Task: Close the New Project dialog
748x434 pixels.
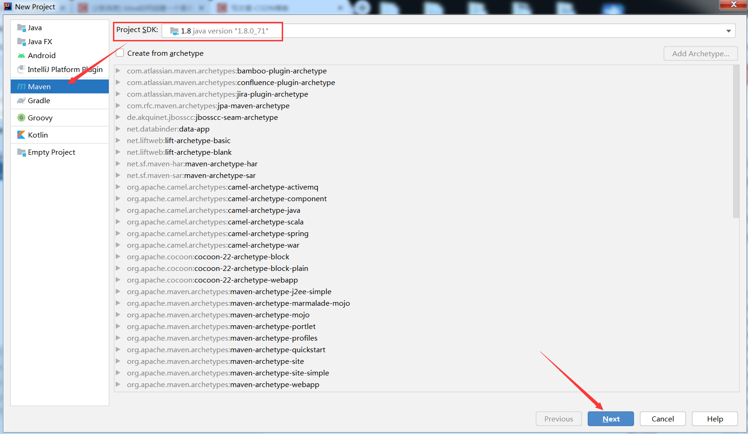Action: tap(733, 5)
